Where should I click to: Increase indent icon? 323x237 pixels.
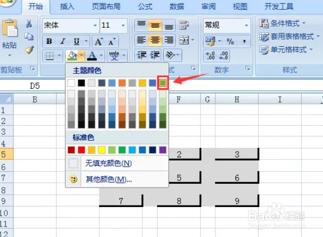155,55
